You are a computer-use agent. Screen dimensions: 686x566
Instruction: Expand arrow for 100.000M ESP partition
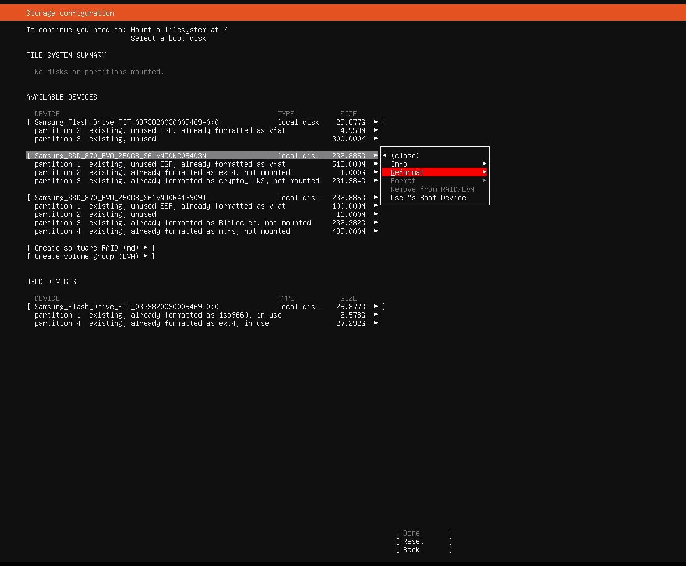pos(376,206)
